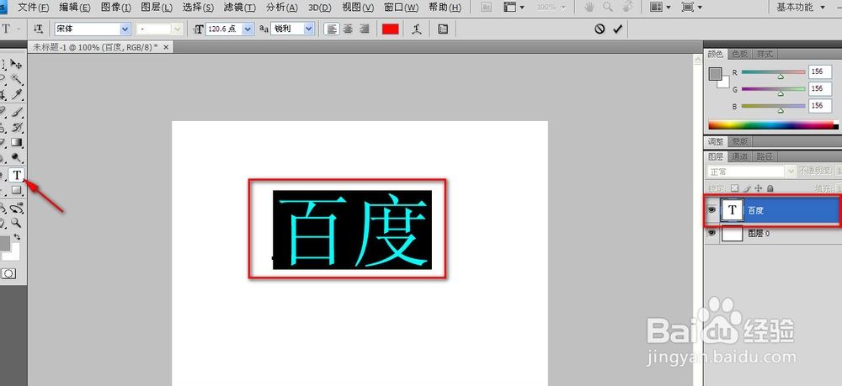Swap foreground and background colors
This screenshot has height=386, width=842.
click(x=17, y=236)
